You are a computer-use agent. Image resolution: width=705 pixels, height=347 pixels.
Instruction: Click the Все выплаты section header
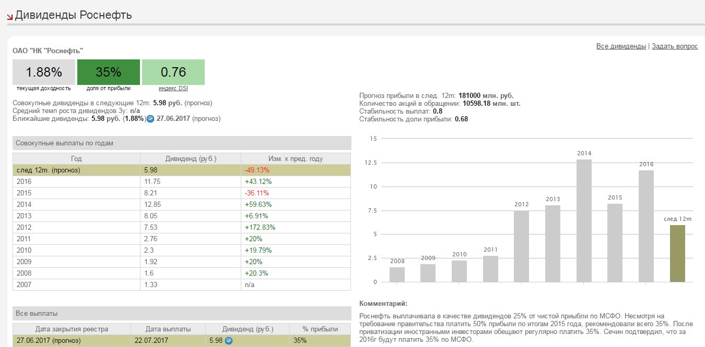click(182, 314)
